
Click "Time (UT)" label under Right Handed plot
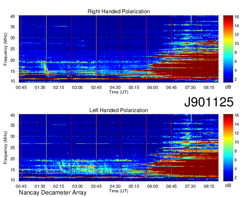(x=119, y=92)
